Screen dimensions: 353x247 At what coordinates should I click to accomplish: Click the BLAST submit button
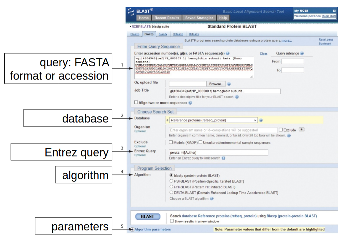(148, 216)
